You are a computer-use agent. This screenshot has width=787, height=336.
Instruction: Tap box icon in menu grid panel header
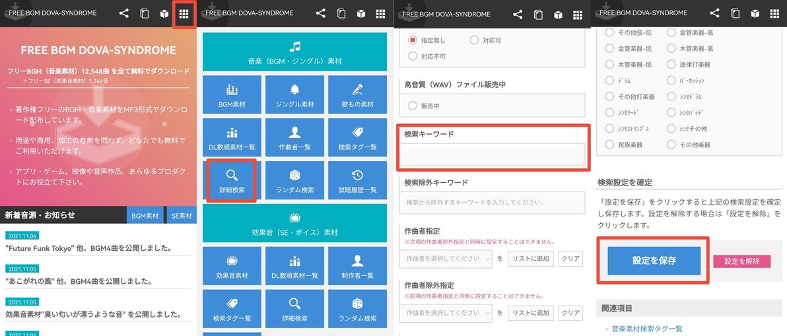pyautogui.click(x=361, y=14)
